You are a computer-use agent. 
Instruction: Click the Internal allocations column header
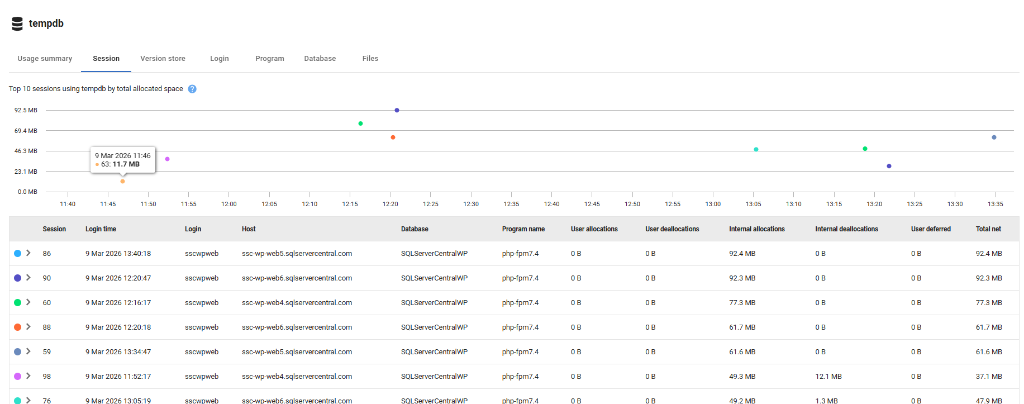756,229
